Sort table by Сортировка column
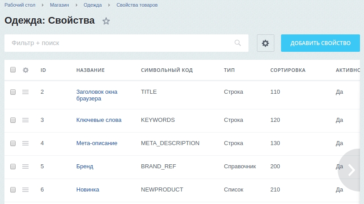364x204 pixels. point(288,70)
